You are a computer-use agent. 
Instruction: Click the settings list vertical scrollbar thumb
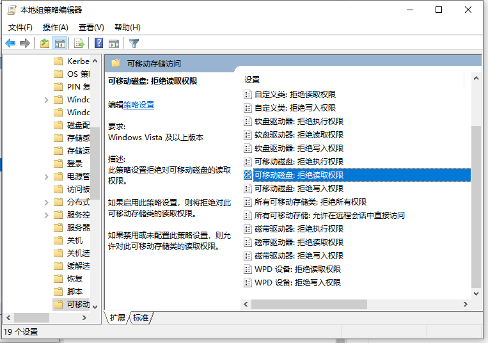click(x=476, y=207)
